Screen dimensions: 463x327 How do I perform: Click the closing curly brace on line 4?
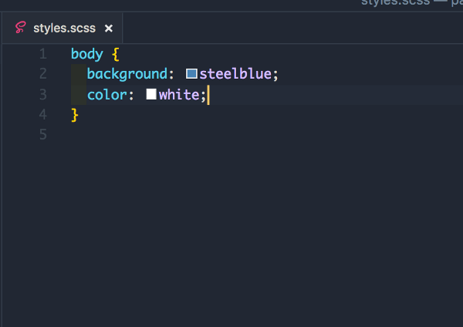tap(75, 114)
